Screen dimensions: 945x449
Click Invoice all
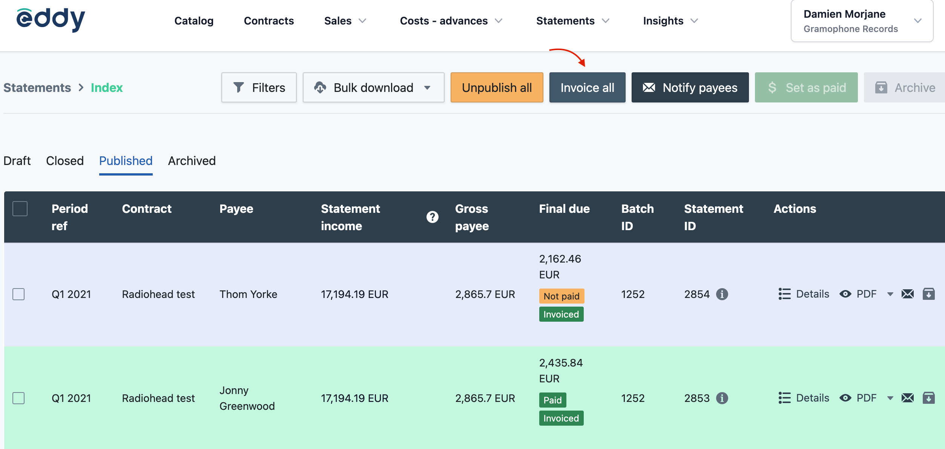click(587, 87)
